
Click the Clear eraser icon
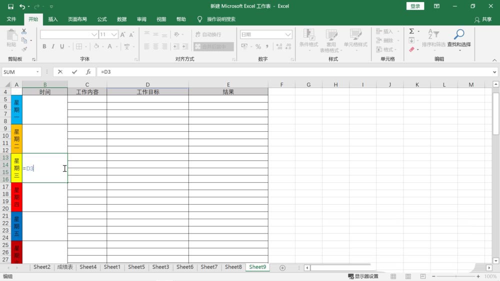[411, 49]
